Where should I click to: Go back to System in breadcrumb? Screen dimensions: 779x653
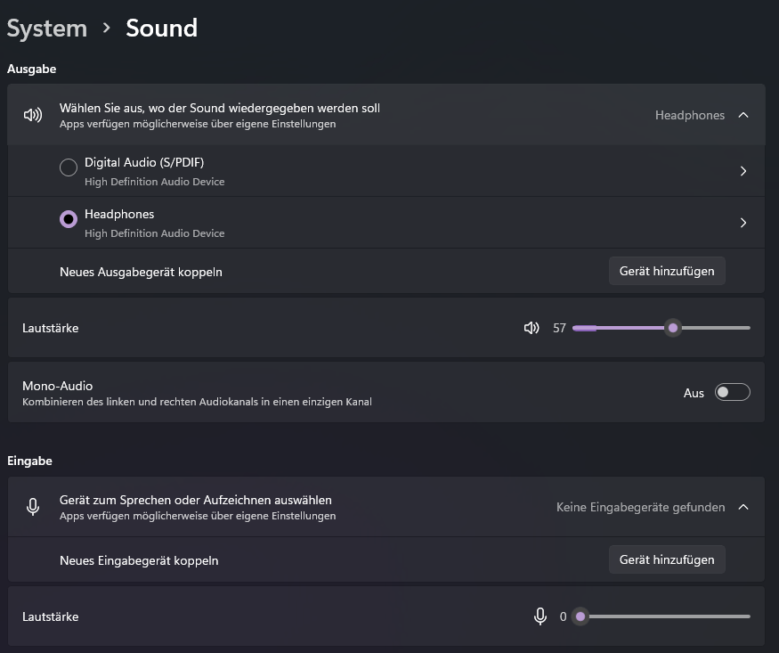(47, 28)
